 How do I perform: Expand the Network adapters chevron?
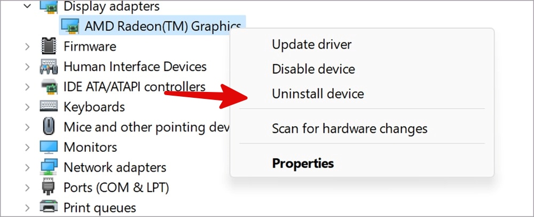pyautogui.click(x=27, y=167)
